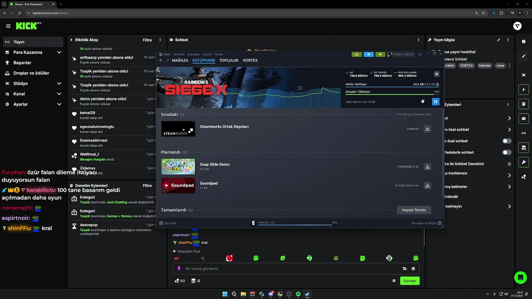The image size is (532, 299).
Task: Open Spotify from Windows taskbar
Action: pos(298,294)
